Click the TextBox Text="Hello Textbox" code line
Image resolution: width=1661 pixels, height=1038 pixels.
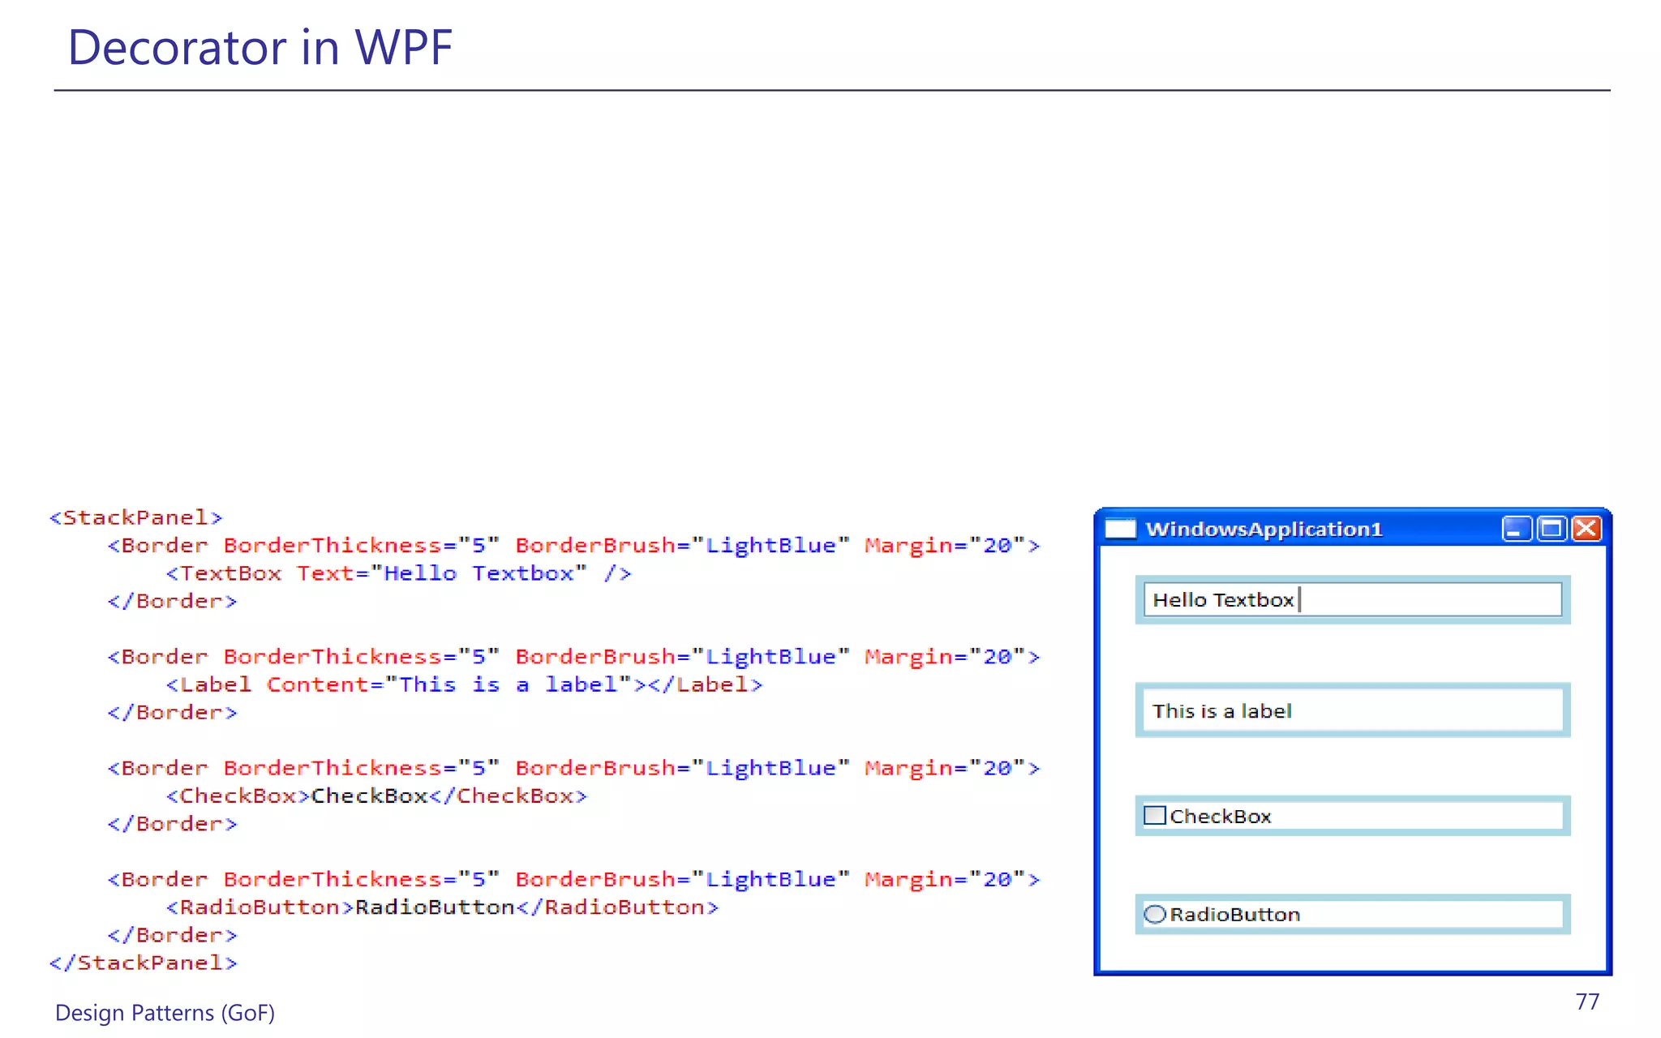[397, 573]
